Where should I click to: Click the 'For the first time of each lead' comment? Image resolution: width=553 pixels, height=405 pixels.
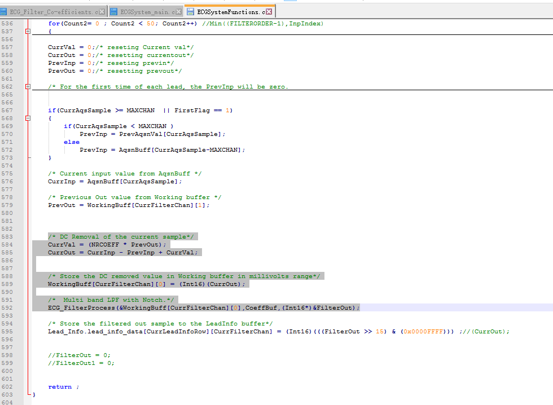tap(168, 87)
